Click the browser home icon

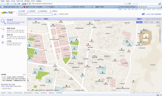click(19, 4)
